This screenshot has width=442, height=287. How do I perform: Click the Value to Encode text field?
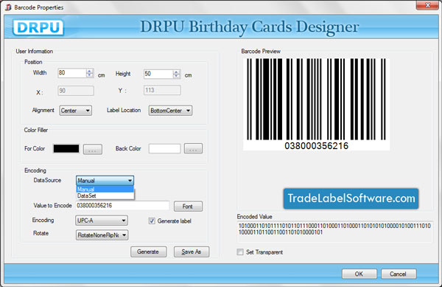(x=122, y=205)
